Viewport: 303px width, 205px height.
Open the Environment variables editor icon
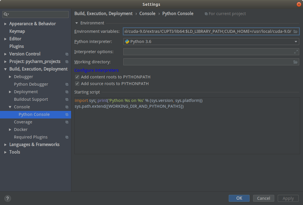click(295, 31)
